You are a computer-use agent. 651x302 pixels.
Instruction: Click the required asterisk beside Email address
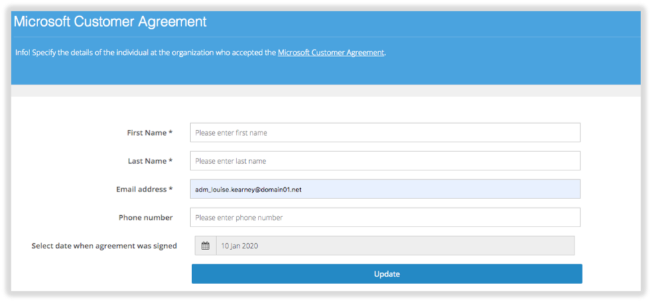tap(171, 189)
